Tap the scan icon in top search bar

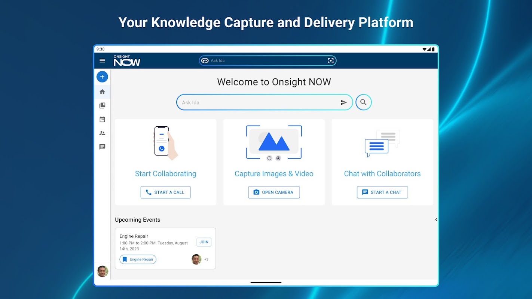pos(331,61)
